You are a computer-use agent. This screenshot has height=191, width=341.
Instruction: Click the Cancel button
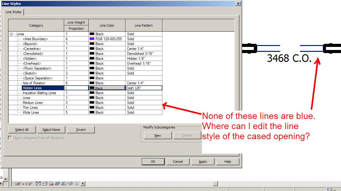coord(178,162)
